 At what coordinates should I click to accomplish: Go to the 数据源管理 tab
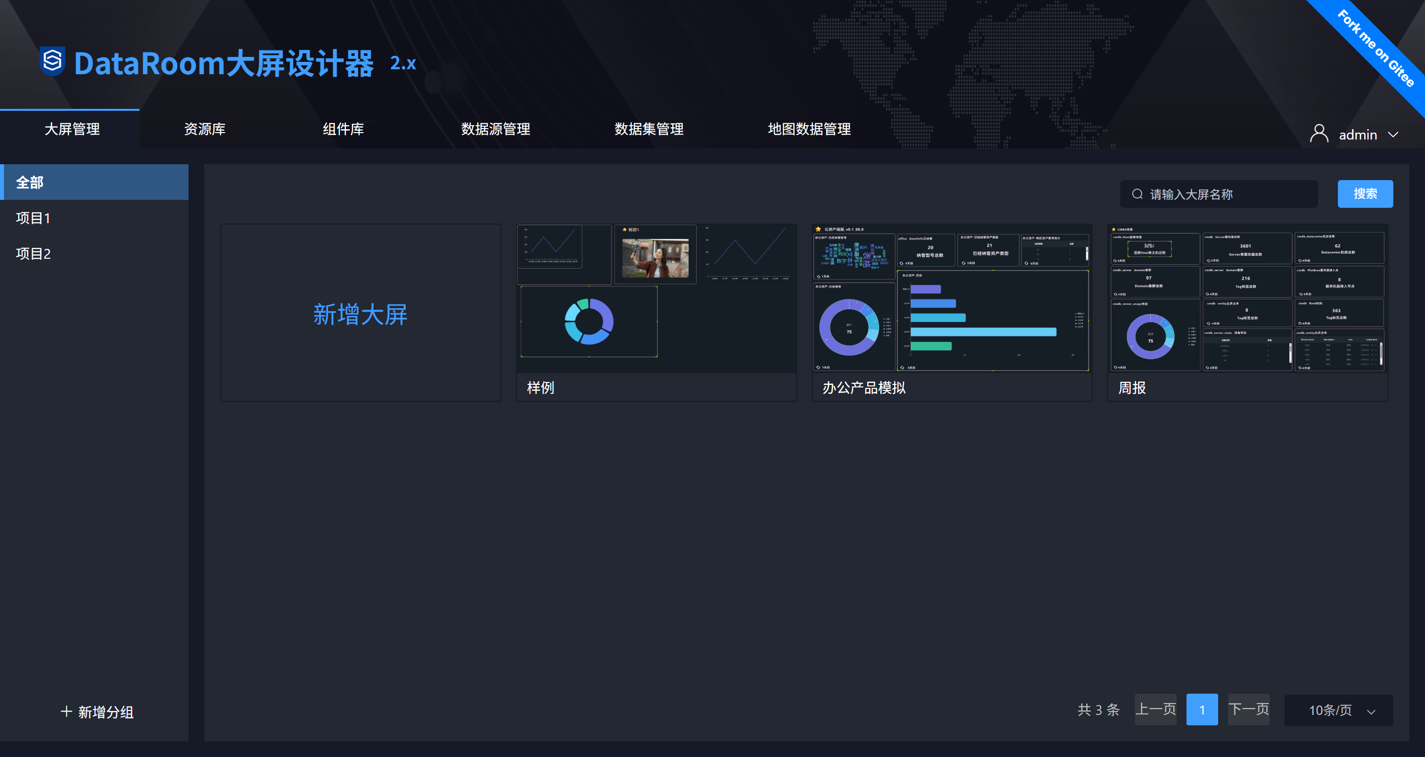point(495,129)
